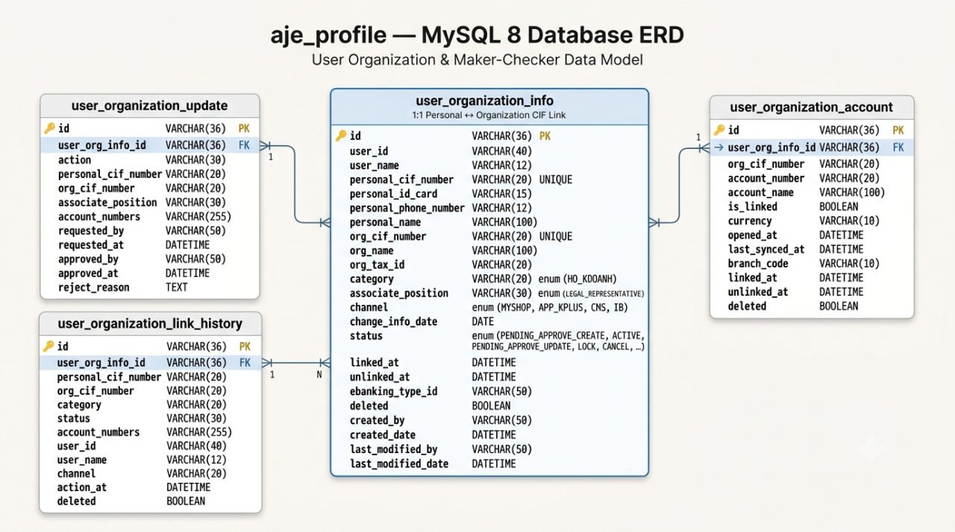Click the branch_code row in account table
This screenshot has height=532, width=955.
(812, 263)
